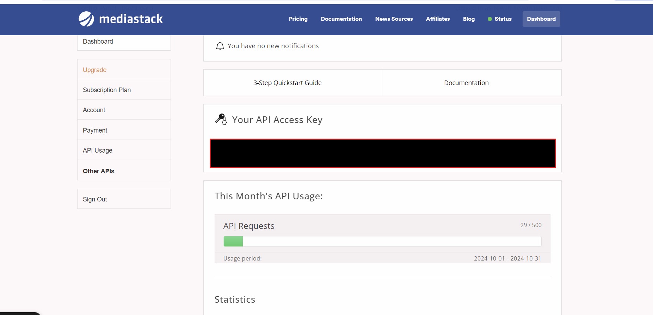The width and height of the screenshot is (653, 315).
Task: Open Other APIs in sidebar
Action: point(124,171)
